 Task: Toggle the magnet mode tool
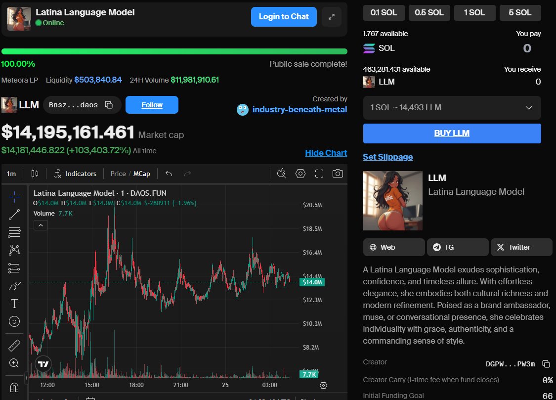[x=14, y=387]
